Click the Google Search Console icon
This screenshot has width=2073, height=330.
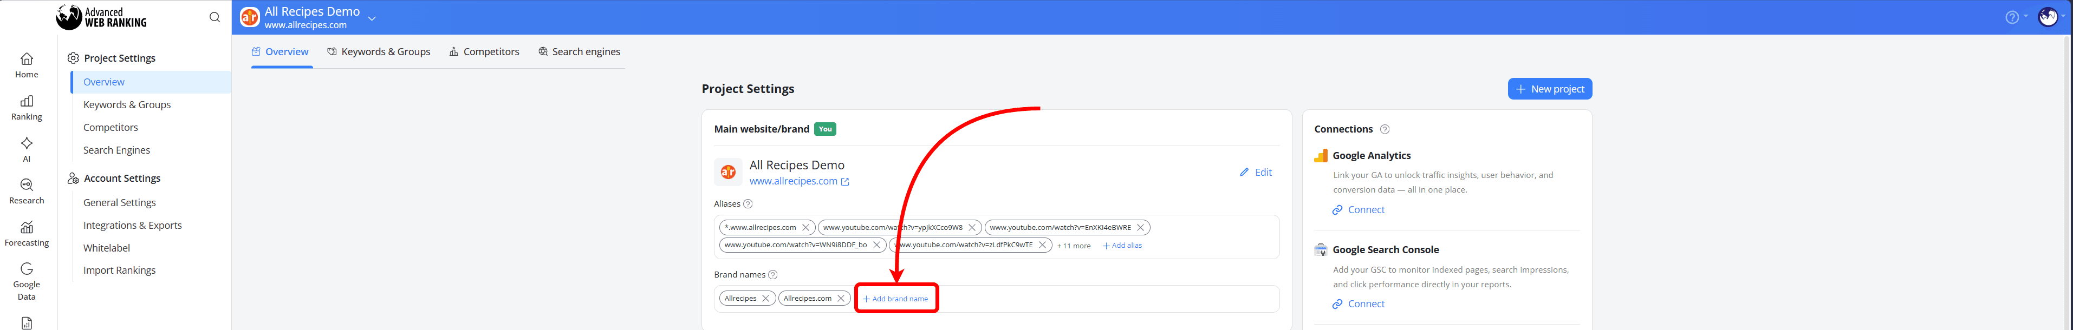point(1321,250)
